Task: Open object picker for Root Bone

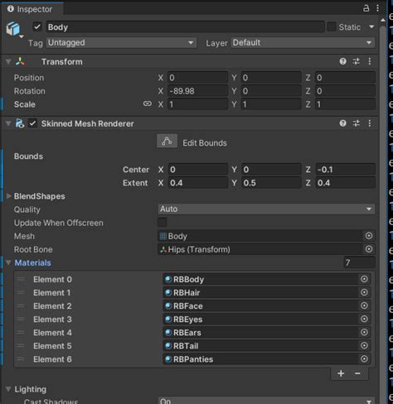Action: click(x=369, y=249)
